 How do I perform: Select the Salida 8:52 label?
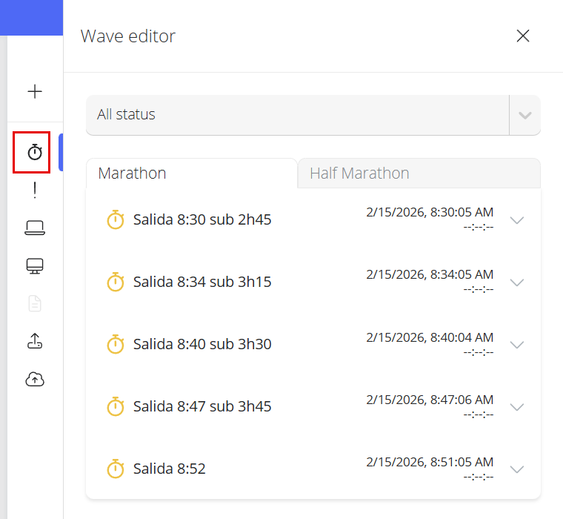tap(169, 469)
